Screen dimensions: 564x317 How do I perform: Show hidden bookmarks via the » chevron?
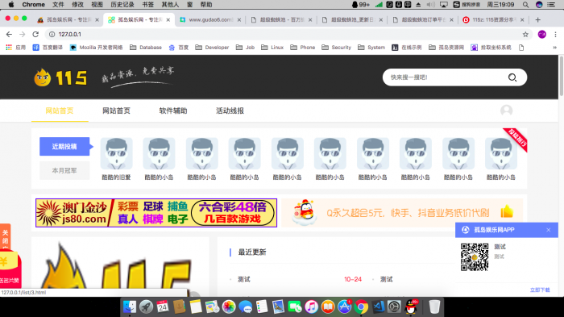point(554,48)
